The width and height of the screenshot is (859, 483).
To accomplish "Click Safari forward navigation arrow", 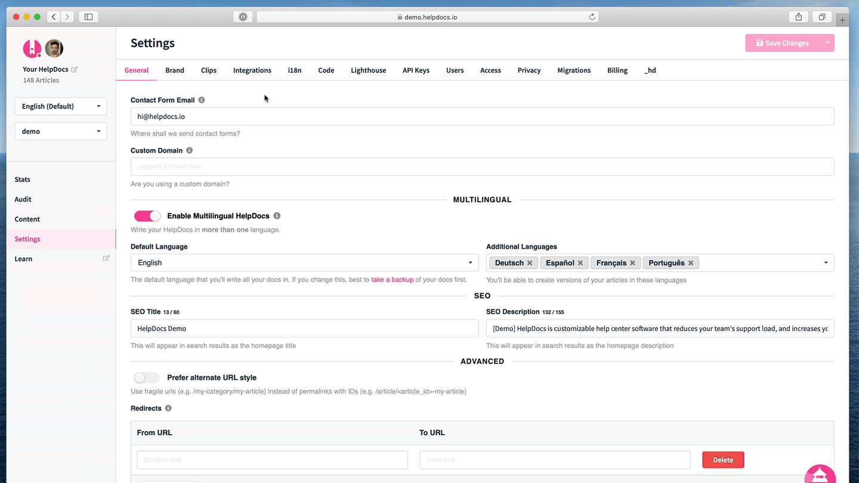I will (x=67, y=17).
